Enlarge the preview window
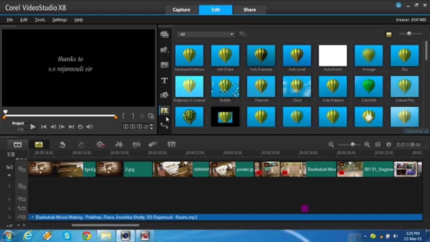The width and height of the screenshot is (430, 242). pos(151,116)
